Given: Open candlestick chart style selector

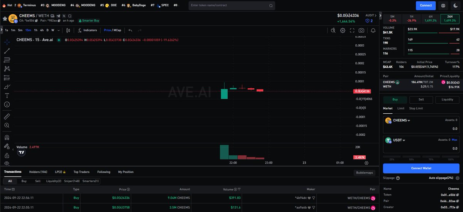Looking at the screenshot, I should (68, 30).
